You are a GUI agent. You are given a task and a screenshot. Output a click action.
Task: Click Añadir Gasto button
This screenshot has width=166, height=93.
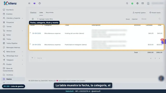pyautogui.click(x=155, y=13)
